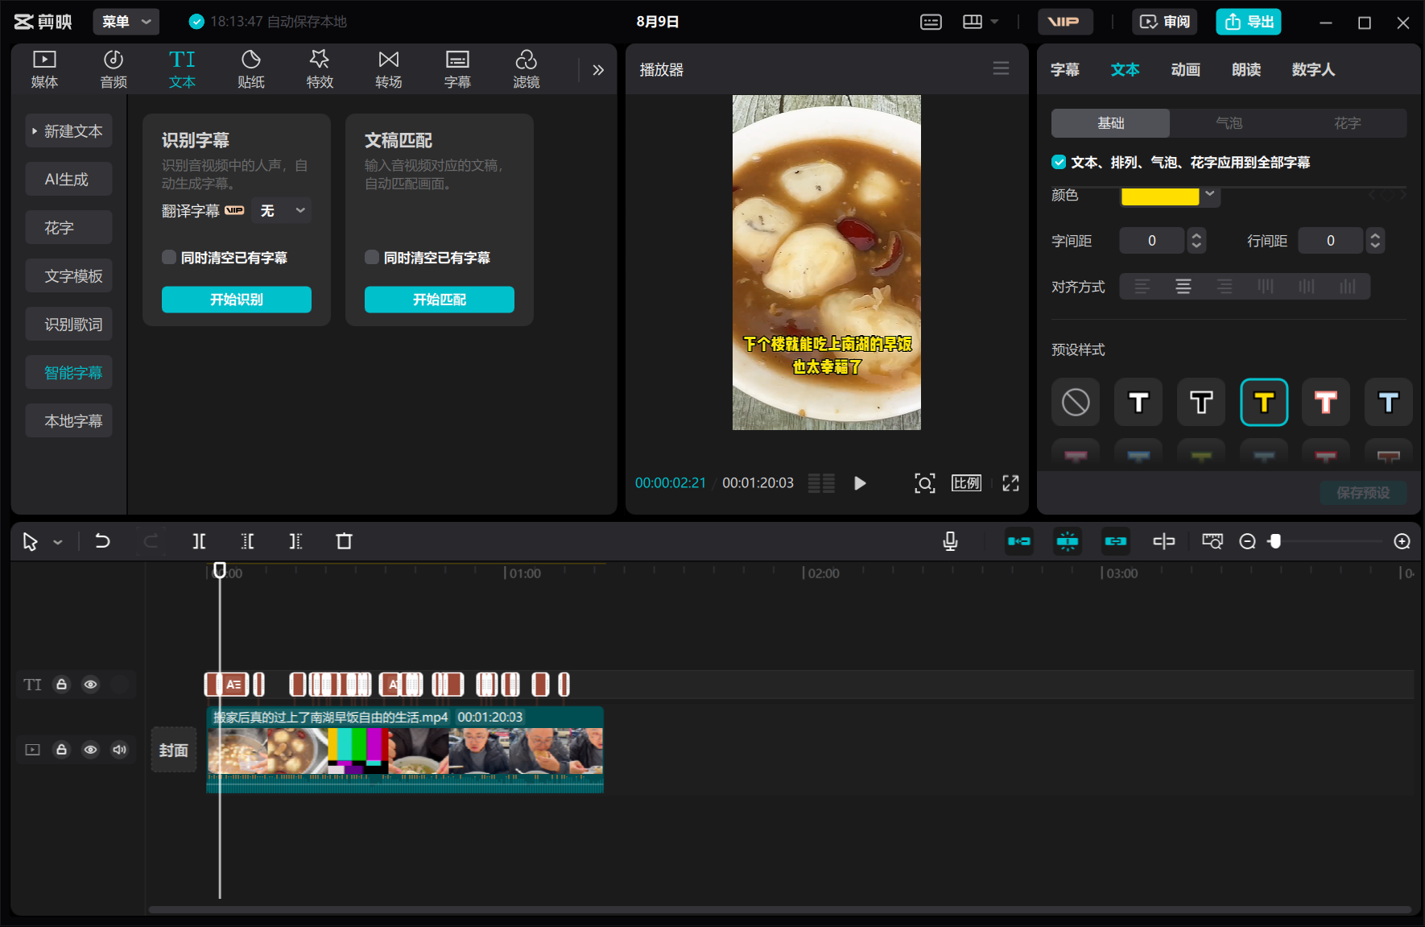Viewport: 1425px width, 927px height.
Task: Select the red T outline preset style
Action: pyautogui.click(x=1326, y=402)
